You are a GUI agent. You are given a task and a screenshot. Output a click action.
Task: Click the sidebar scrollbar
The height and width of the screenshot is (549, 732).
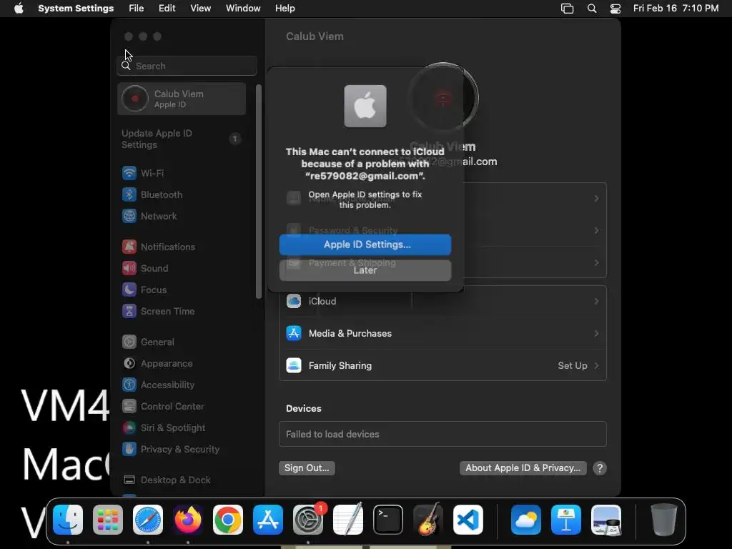(x=259, y=192)
